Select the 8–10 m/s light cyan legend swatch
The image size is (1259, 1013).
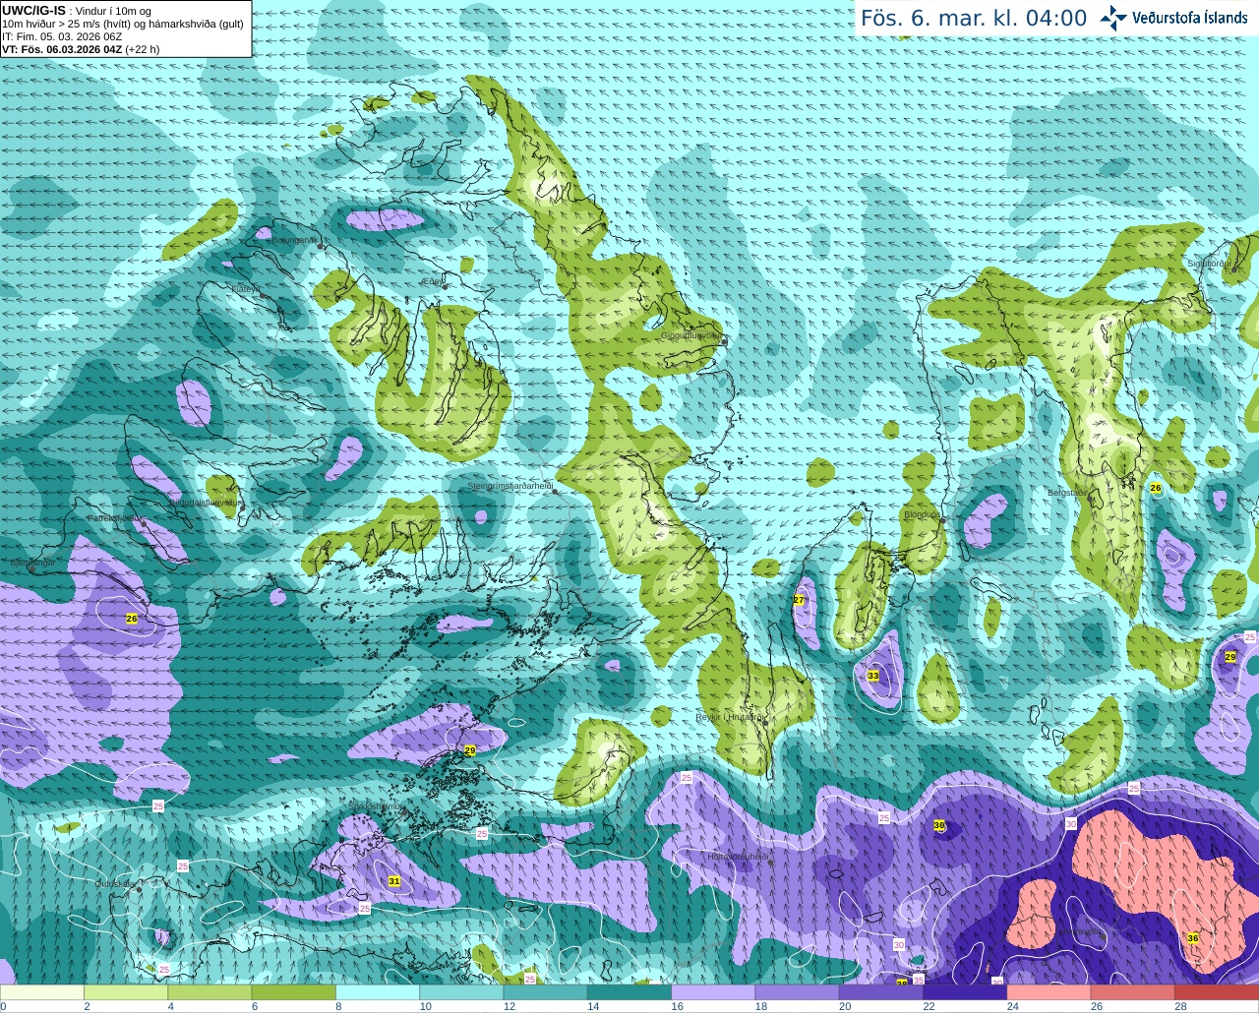pyautogui.click(x=378, y=992)
